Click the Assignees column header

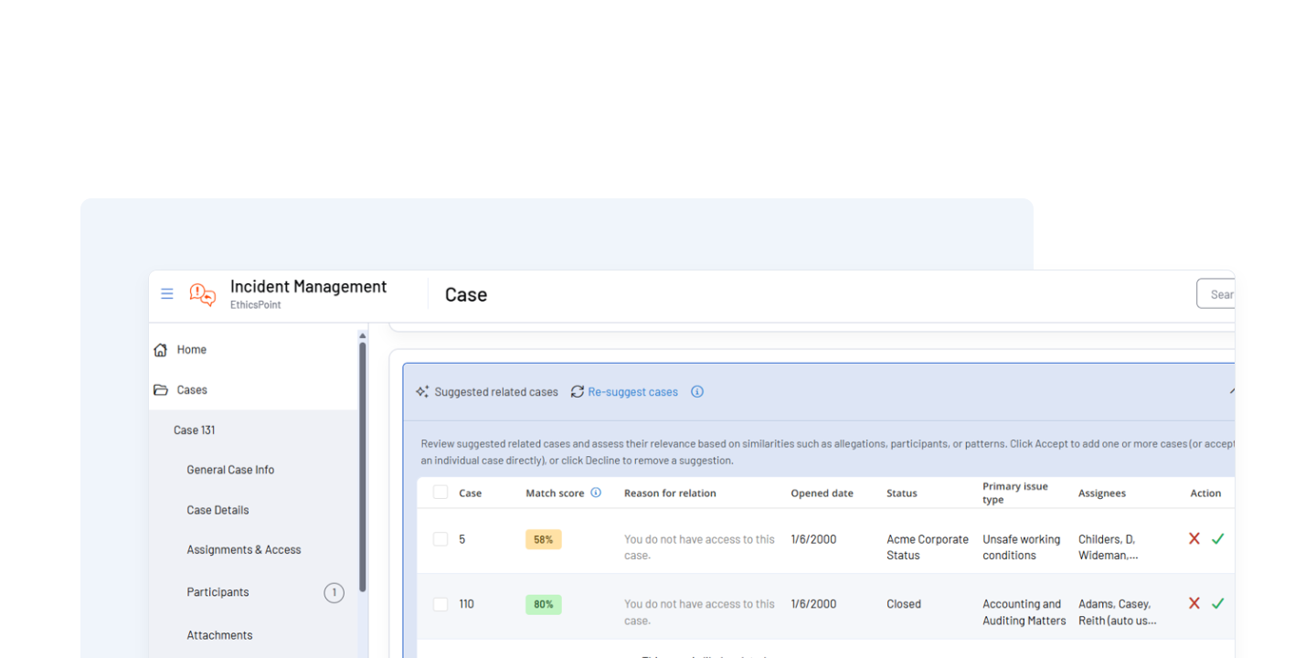(1102, 493)
